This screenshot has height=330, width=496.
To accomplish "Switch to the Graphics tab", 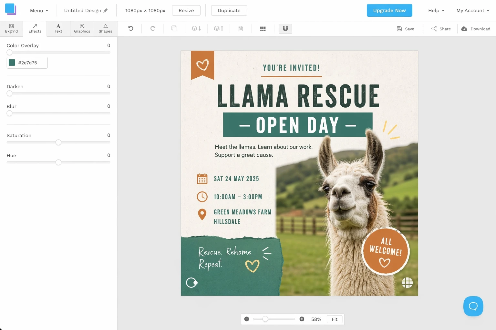I will pos(82,29).
